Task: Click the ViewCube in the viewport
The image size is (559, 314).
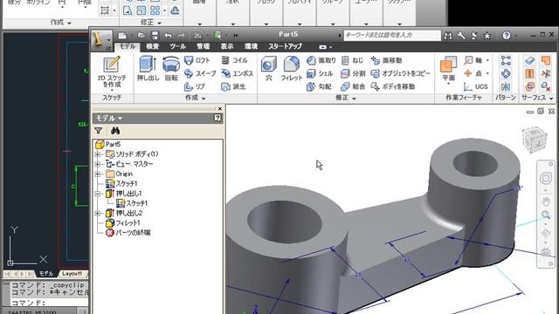Action: click(x=535, y=140)
